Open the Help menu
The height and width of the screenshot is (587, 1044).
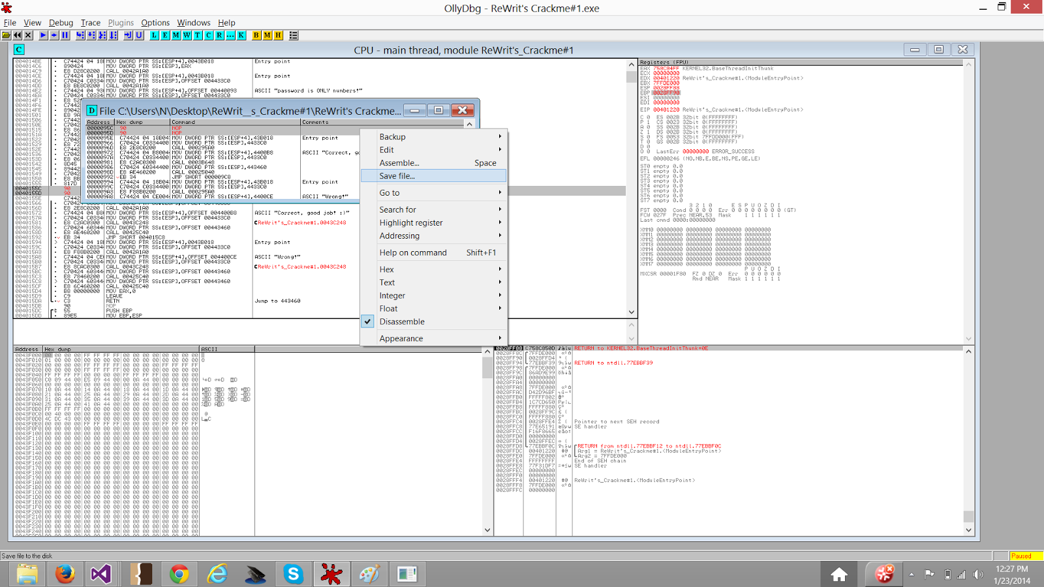(x=226, y=23)
